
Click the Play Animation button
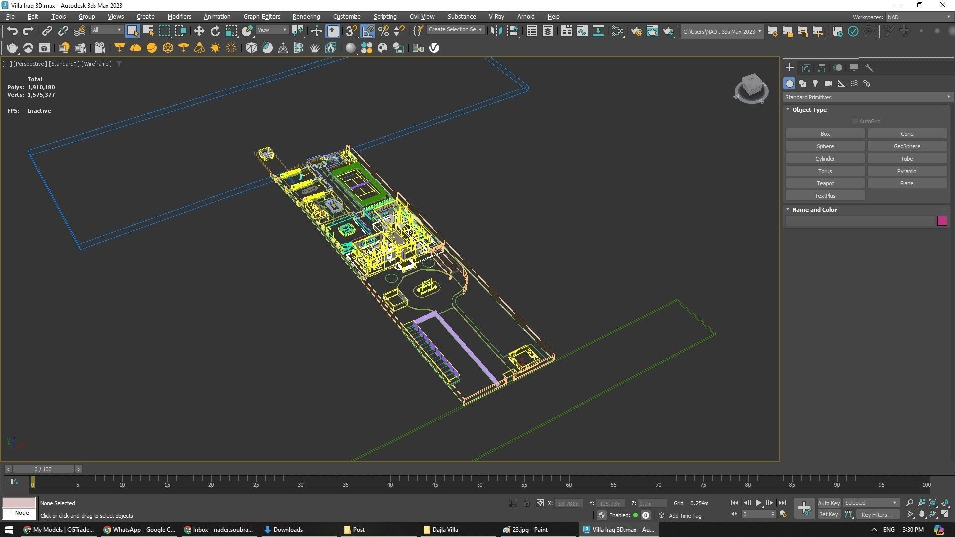[x=758, y=503]
